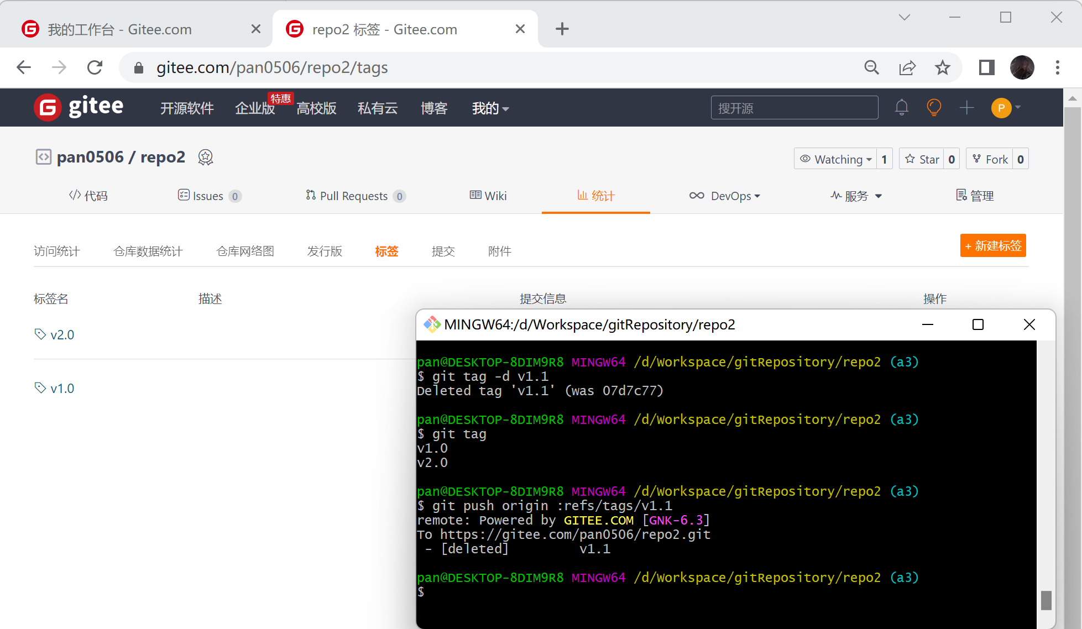Open the v2.0 tag link

pyautogui.click(x=62, y=335)
